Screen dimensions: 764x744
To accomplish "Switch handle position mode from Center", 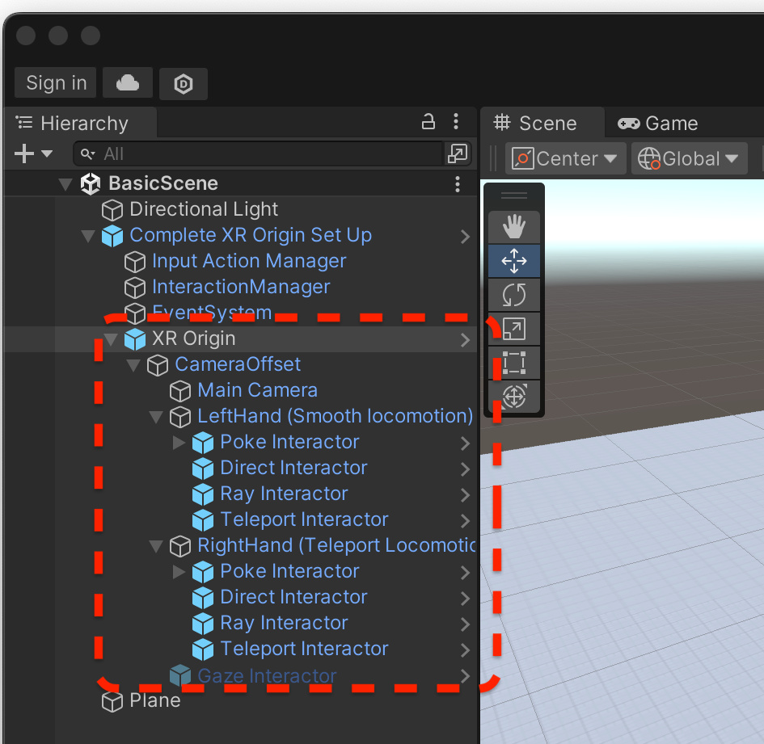I will tap(565, 158).
